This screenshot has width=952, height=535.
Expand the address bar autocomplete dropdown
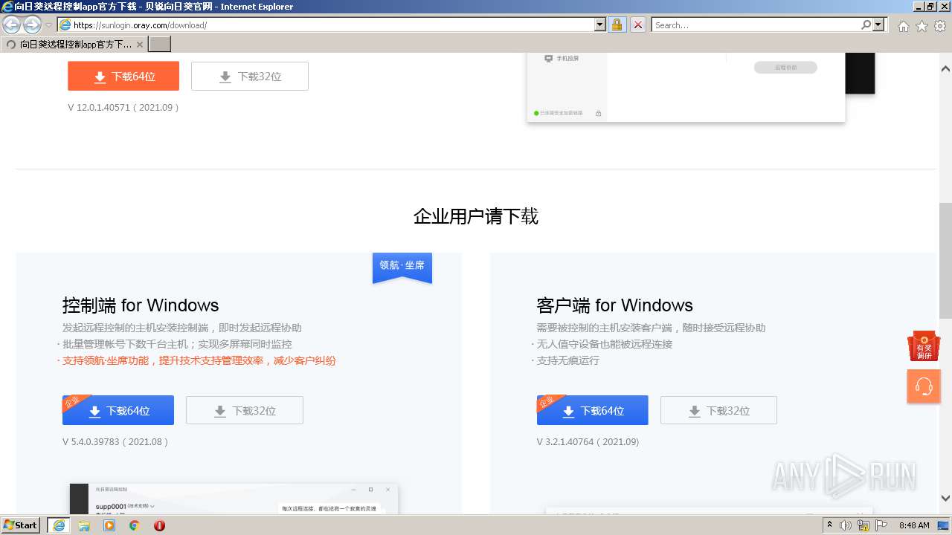[600, 25]
